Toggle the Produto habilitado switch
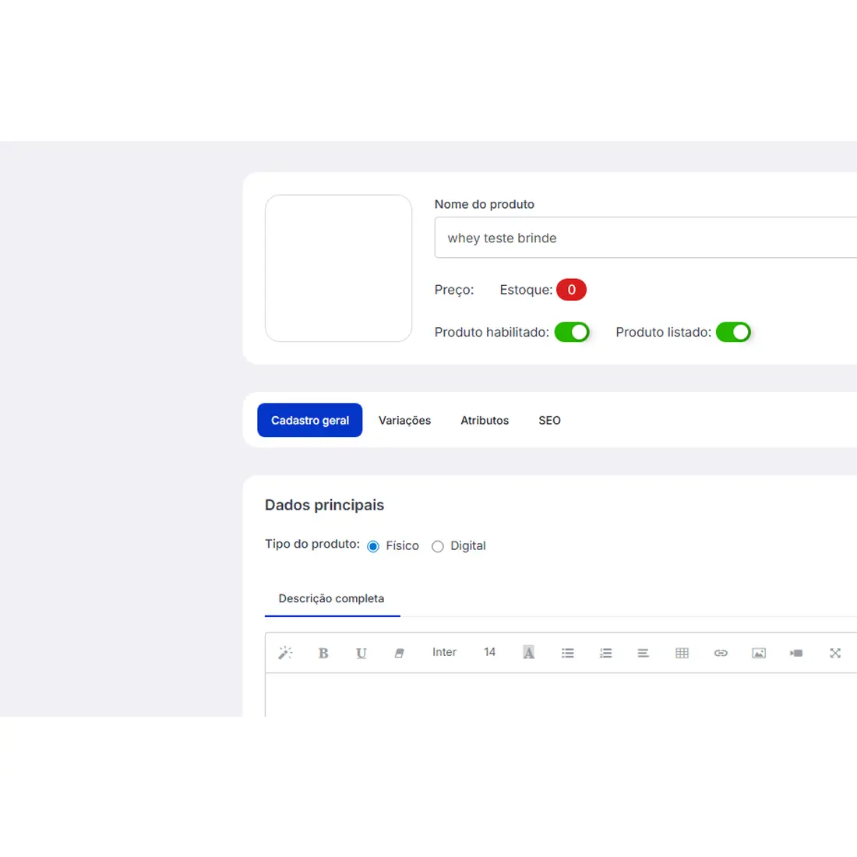Viewport: 857px width, 857px height. (572, 333)
